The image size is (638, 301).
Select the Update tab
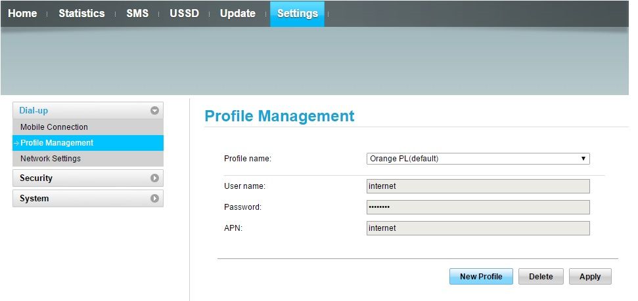tap(238, 13)
